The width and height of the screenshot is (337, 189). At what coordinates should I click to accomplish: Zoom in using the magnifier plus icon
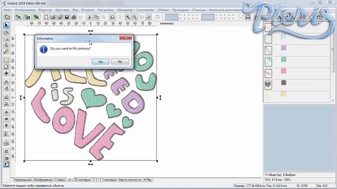tap(127, 17)
